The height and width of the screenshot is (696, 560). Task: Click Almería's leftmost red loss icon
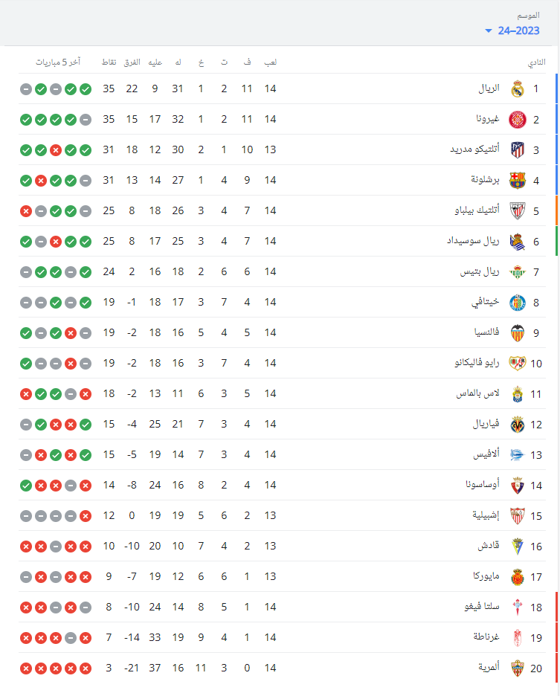[26, 668]
